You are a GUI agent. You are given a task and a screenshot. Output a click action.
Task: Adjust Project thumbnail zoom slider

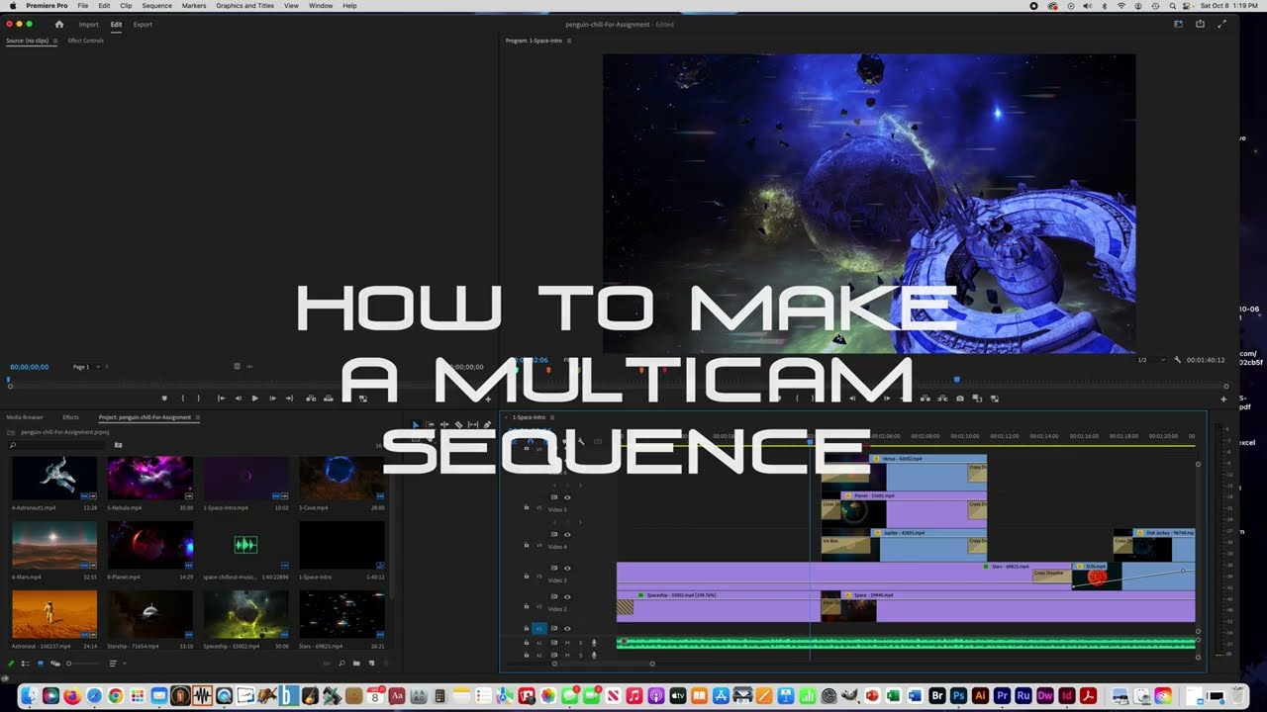[x=68, y=663]
